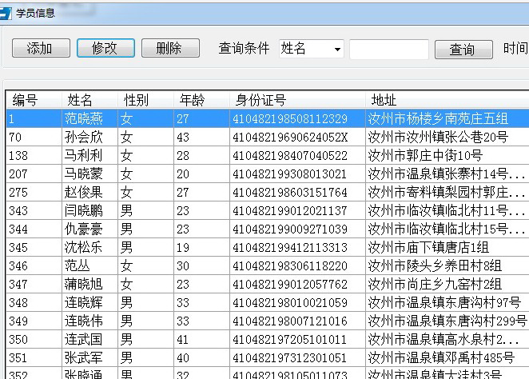Select the row for 闫晓鹏
Image resolution: width=529 pixels, height=379 pixels.
pyautogui.click(x=268, y=210)
